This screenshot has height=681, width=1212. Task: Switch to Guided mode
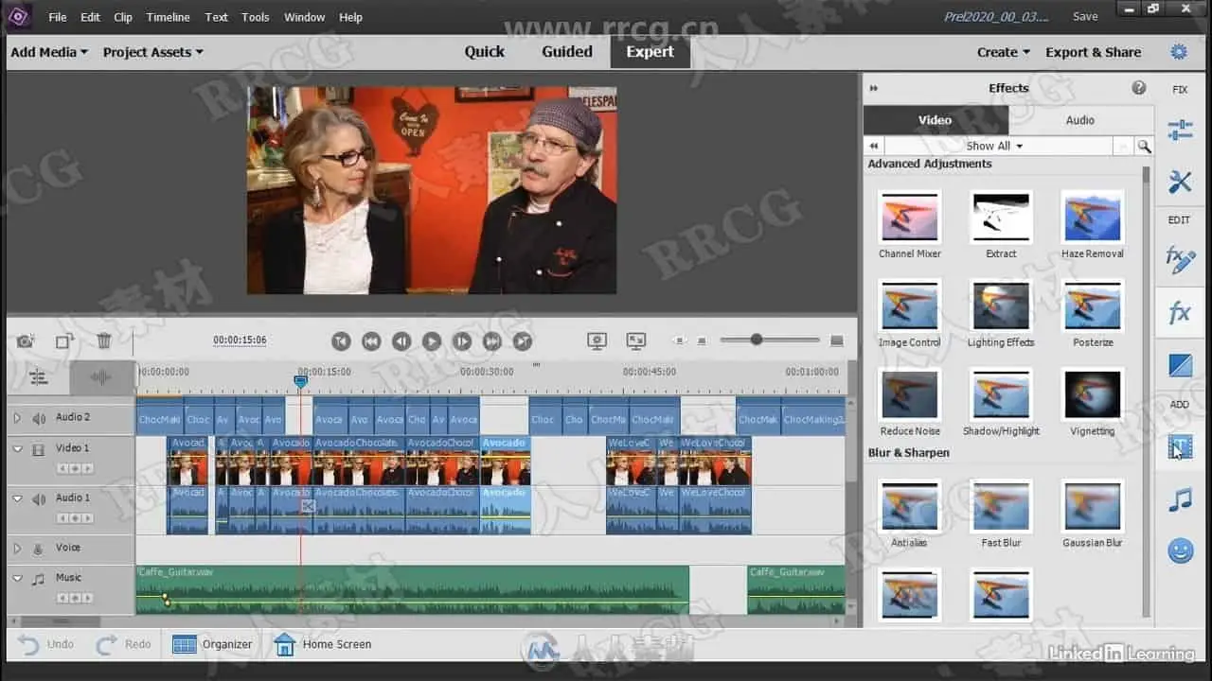(567, 52)
